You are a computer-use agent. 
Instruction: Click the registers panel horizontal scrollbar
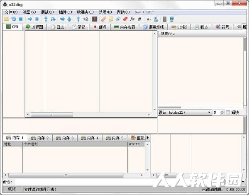click(170, 107)
